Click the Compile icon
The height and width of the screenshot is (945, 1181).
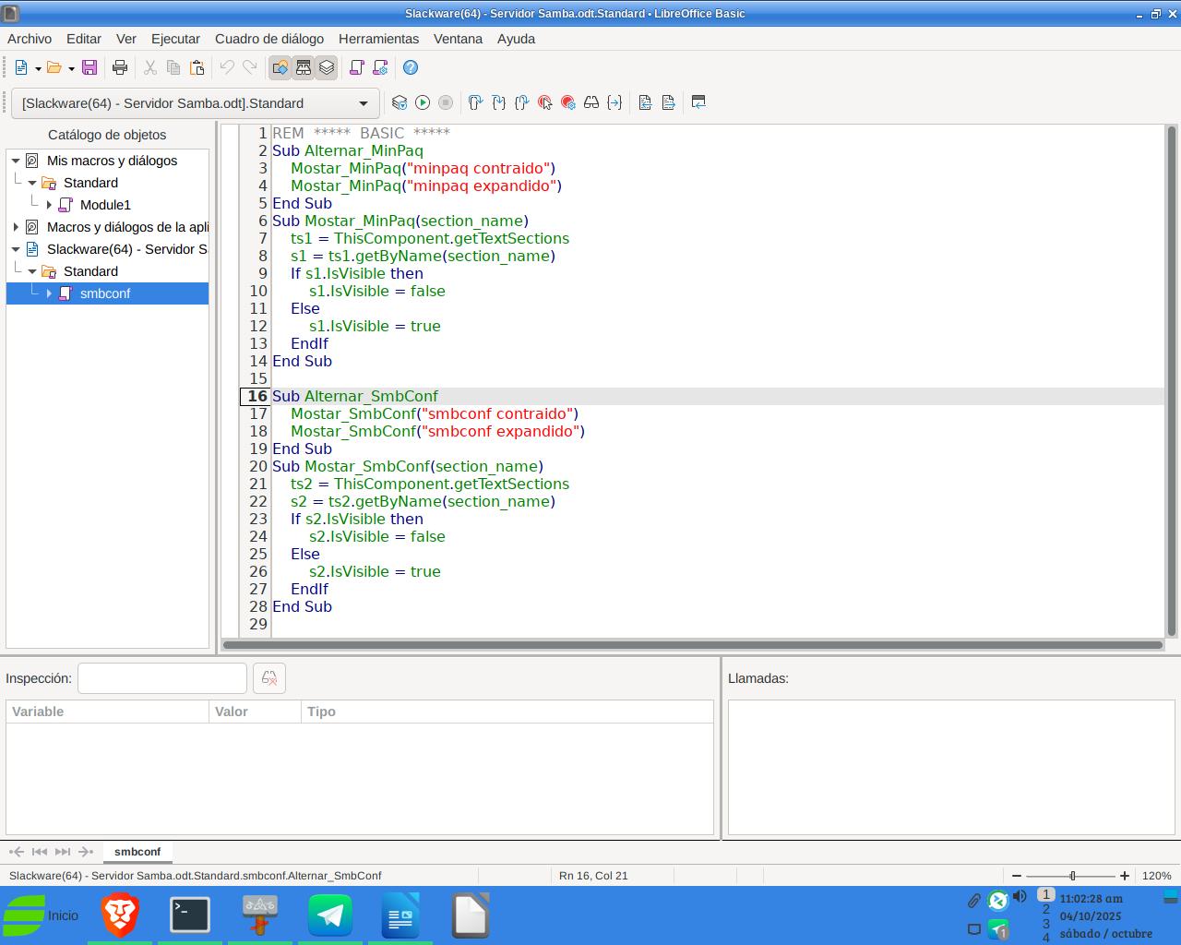400,102
